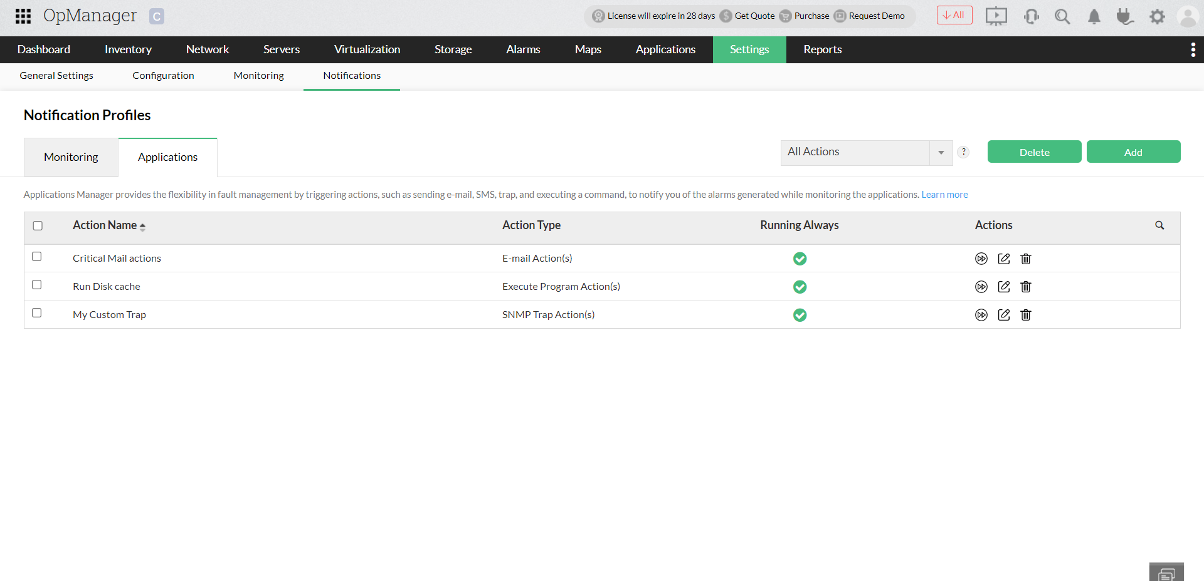
Task: Open the settings gear icon
Action: point(1157,16)
